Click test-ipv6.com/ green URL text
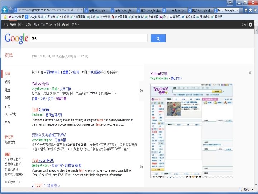The image size is (258, 194). click(40, 165)
